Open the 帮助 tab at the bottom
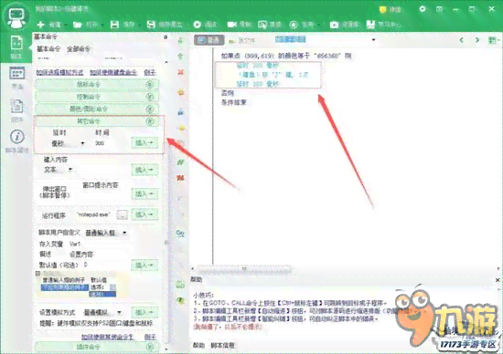503x354 pixels. pos(198,345)
